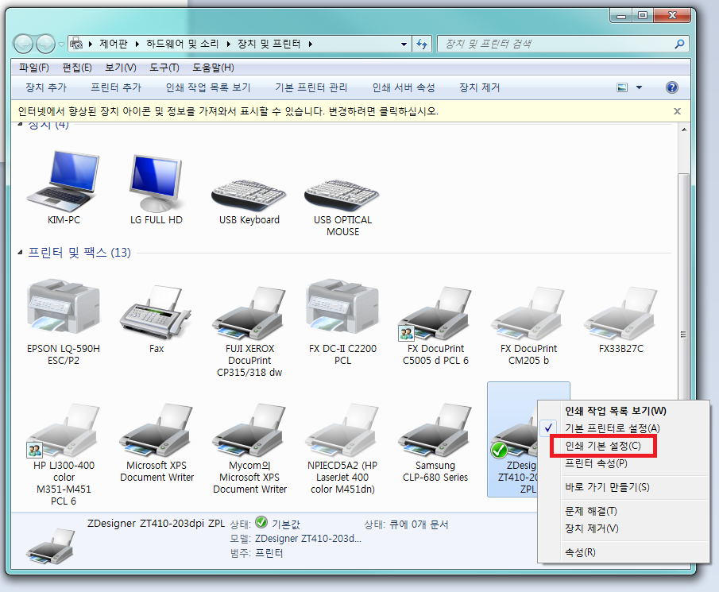Select the FX DocuPrint CM205 b printer
This screenshot has width=719, height=592.
(528, 314)
